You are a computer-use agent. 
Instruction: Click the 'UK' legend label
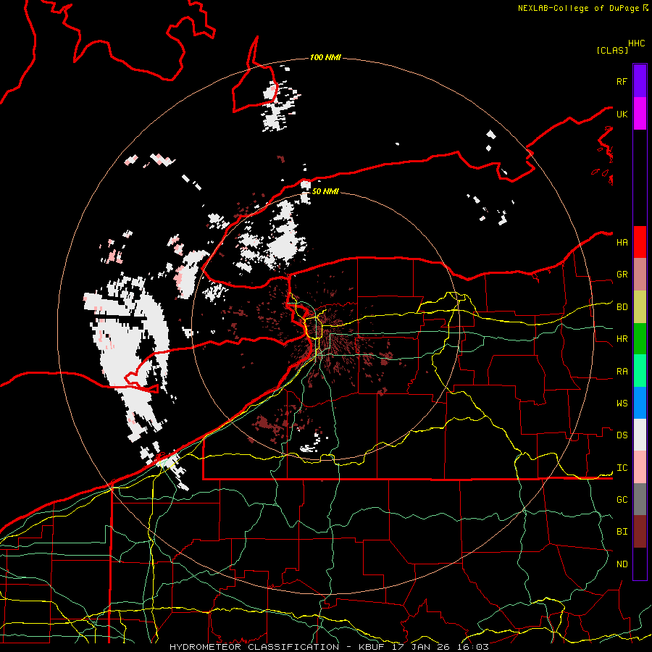[622, 114]
